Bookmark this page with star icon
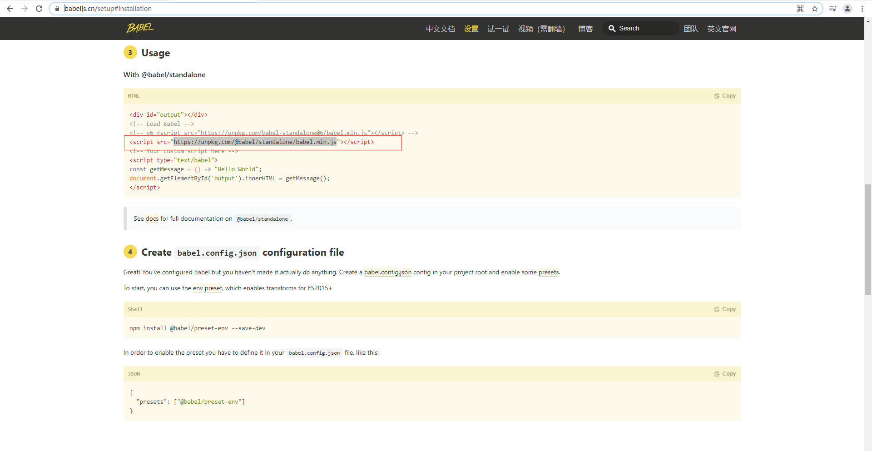The width and height of the screenshot is (872, 451). pyautogui.click(x=815, y=9)
